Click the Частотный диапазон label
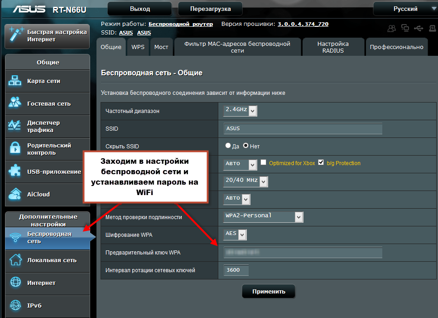The width and height of the screenshot is (438, 318). tap(132, 111)
